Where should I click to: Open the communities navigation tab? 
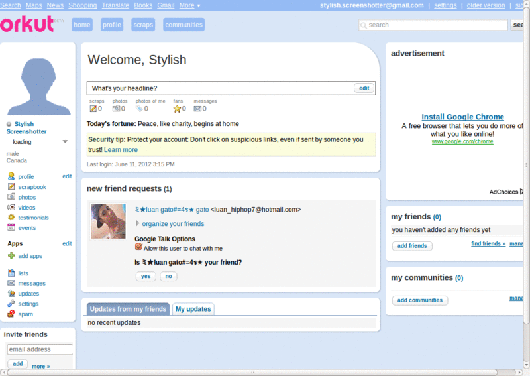pos(184,25)
